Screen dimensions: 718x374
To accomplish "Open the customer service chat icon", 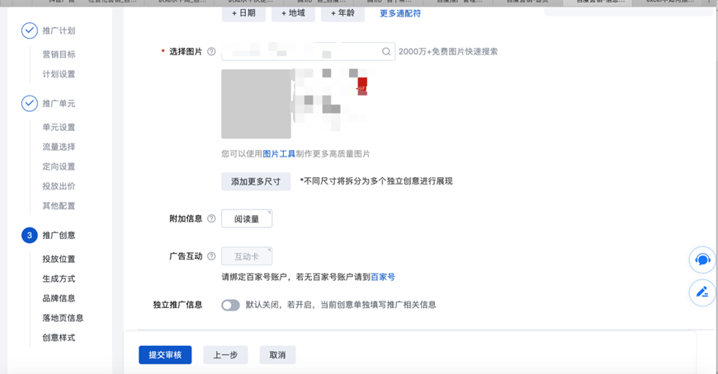I will coord(702,259).
